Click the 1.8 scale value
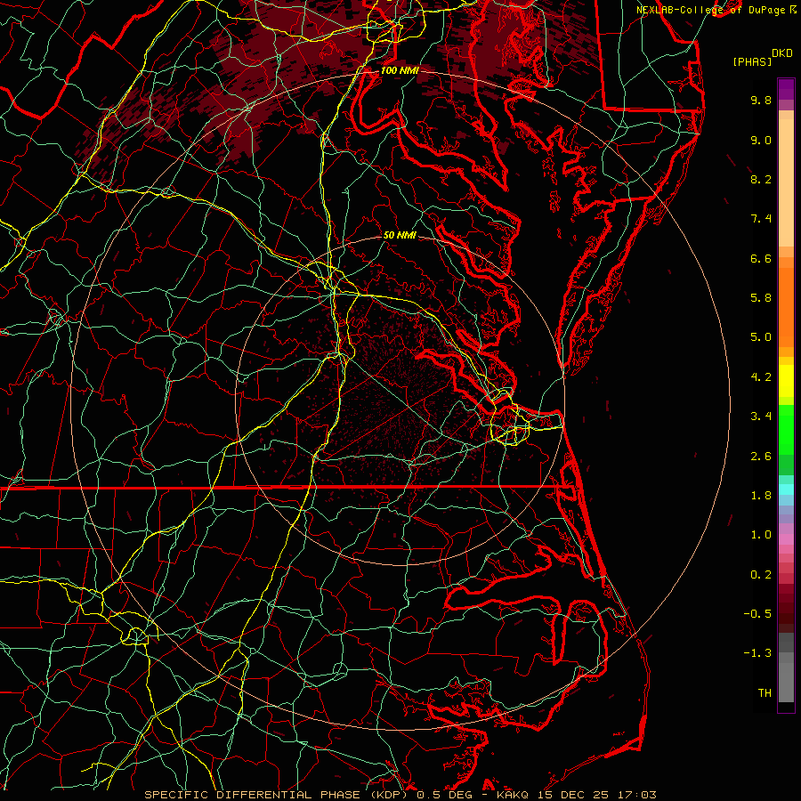801x801 pixels. coord(761,496)
